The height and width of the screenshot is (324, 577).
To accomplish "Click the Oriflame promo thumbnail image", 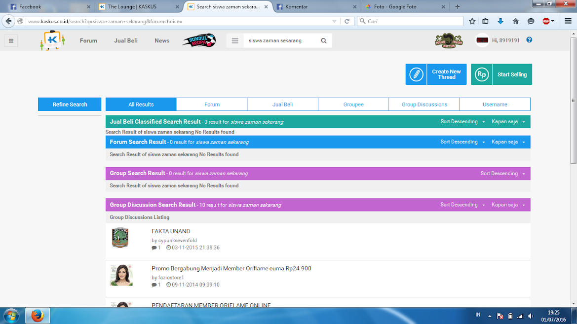I will pyautogui.click(x=121, y=275).
